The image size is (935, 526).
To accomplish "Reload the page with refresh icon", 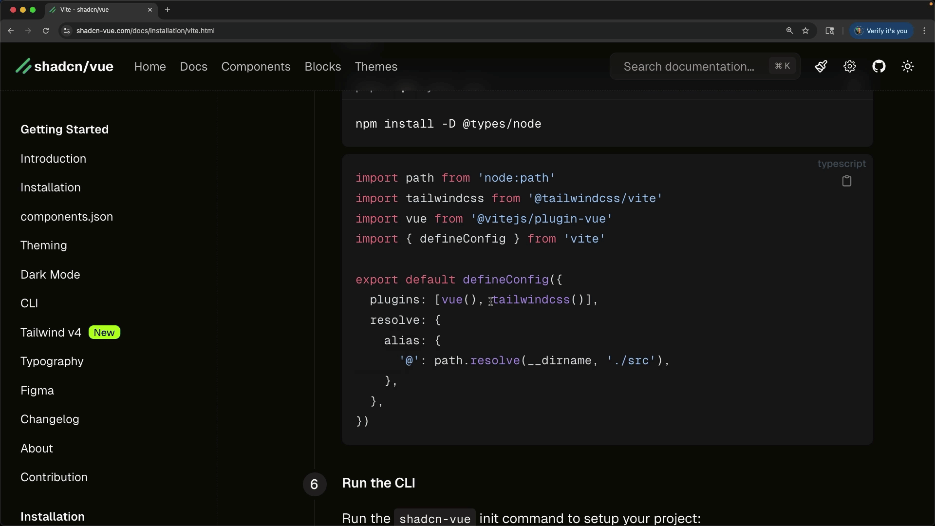I will pyautogui.click(x=46, y=31).
